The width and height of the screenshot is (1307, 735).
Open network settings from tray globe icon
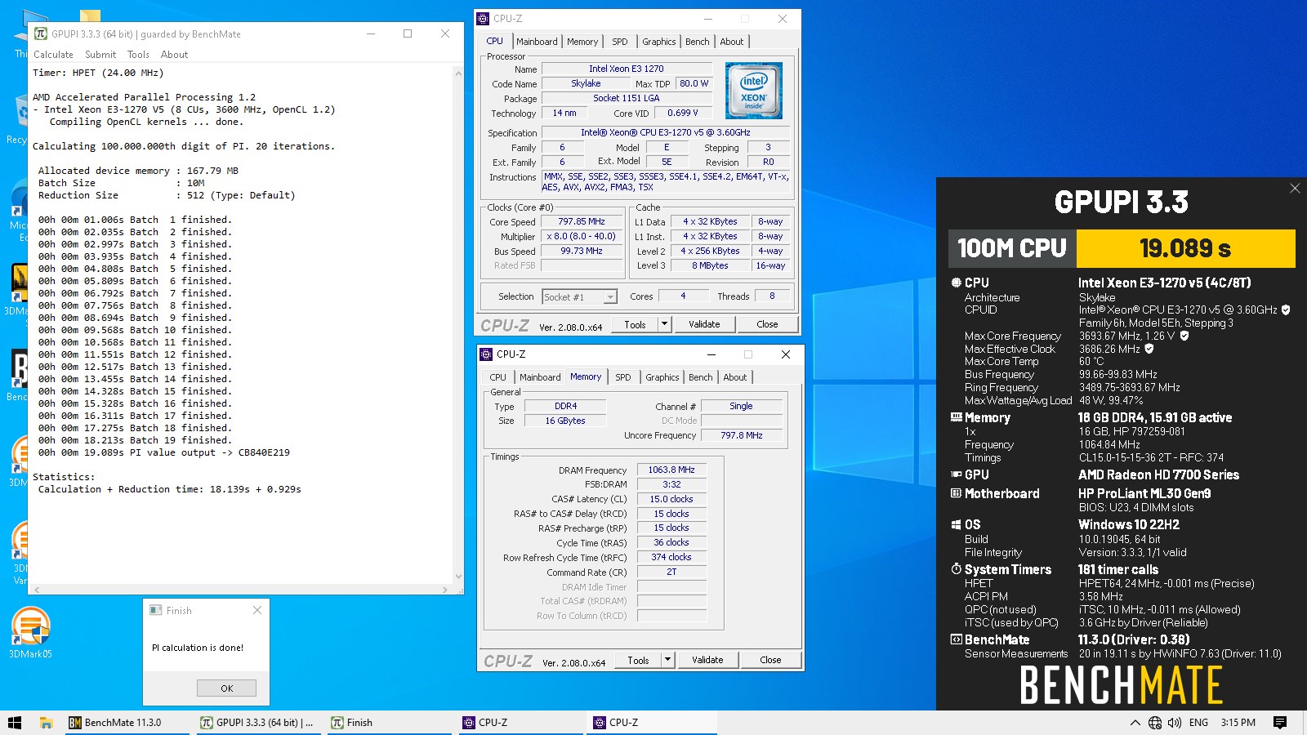coord(1155,723)
